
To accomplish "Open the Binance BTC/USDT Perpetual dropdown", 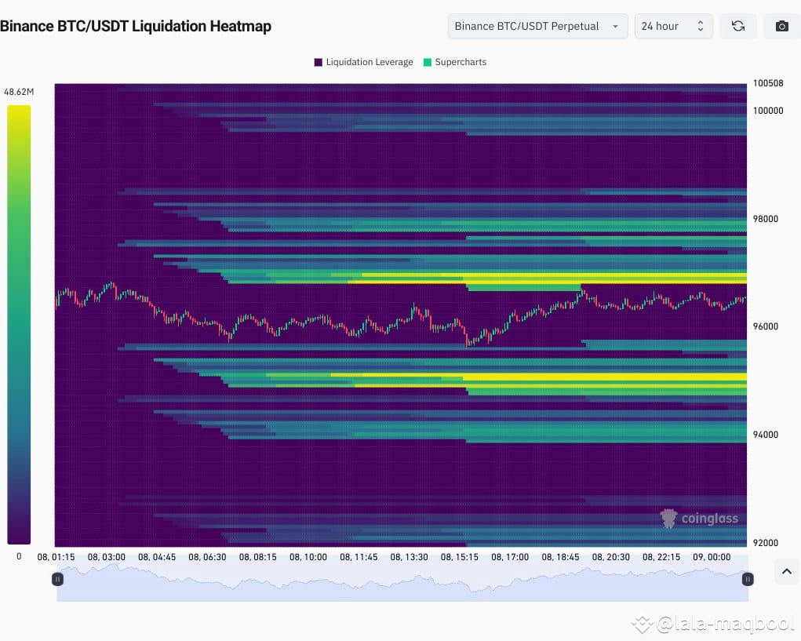I will coord(537,26).
